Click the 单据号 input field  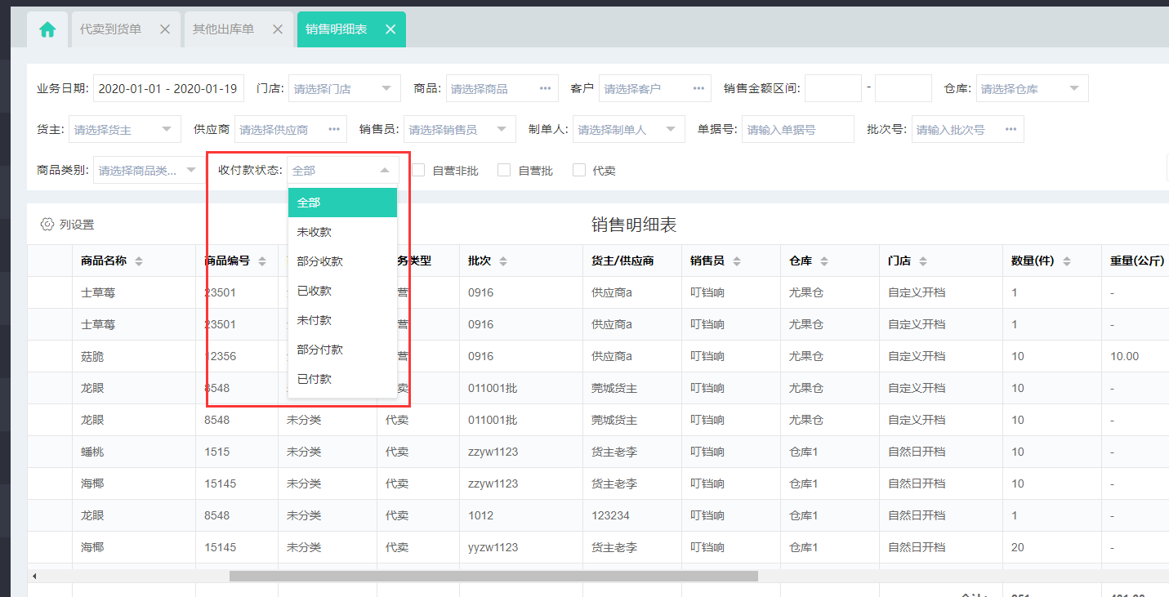[x=798, y=129]
